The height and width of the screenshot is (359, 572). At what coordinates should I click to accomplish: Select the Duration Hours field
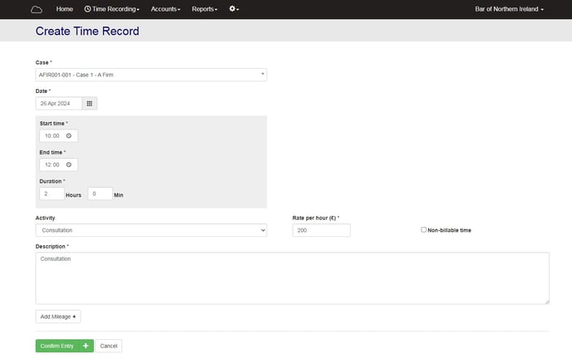click(51, 194)
